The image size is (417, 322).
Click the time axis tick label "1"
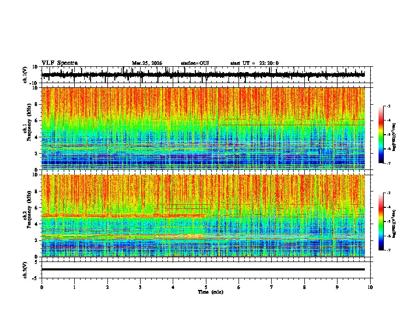pyautogui.click(x=74, y=287)
